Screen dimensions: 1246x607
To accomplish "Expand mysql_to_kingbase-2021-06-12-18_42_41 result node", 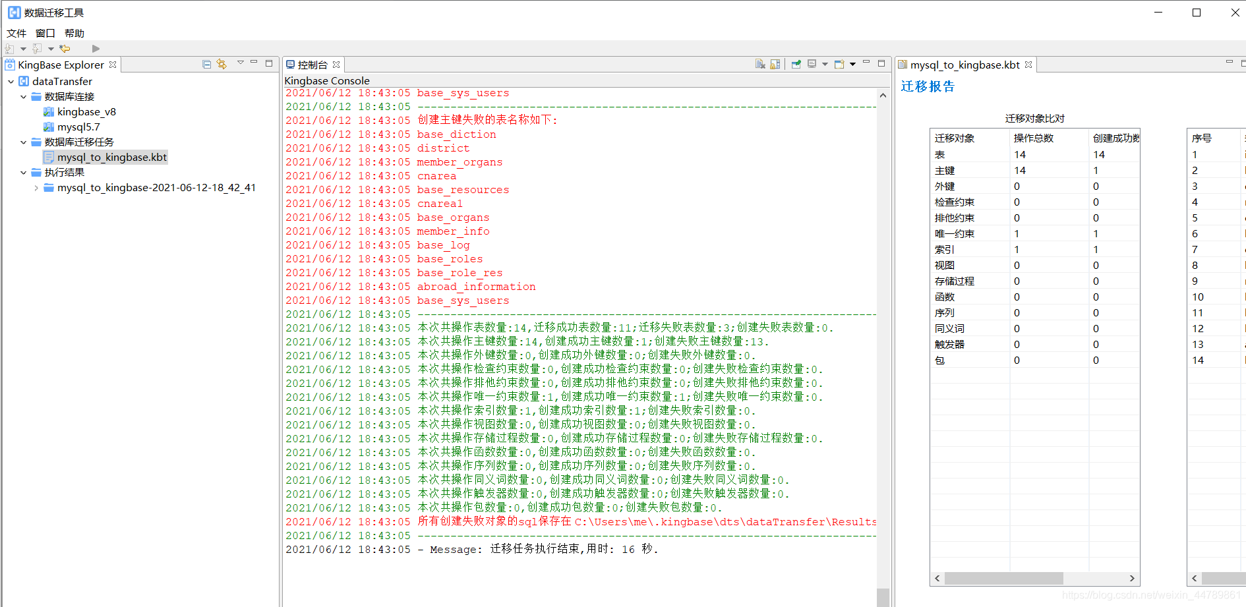I will 36,188.
